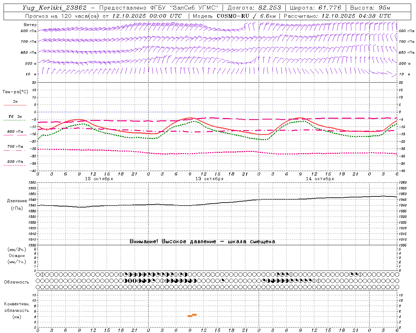Viewport: 416px width, 333px height.
Task: Click the 10 м wind level label on left
Action: tap(31, 74)
